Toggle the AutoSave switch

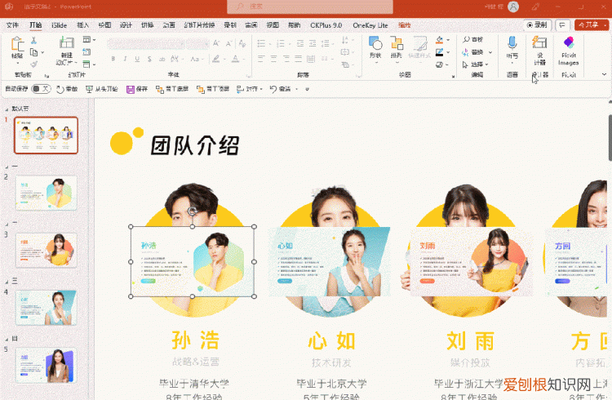41,89
